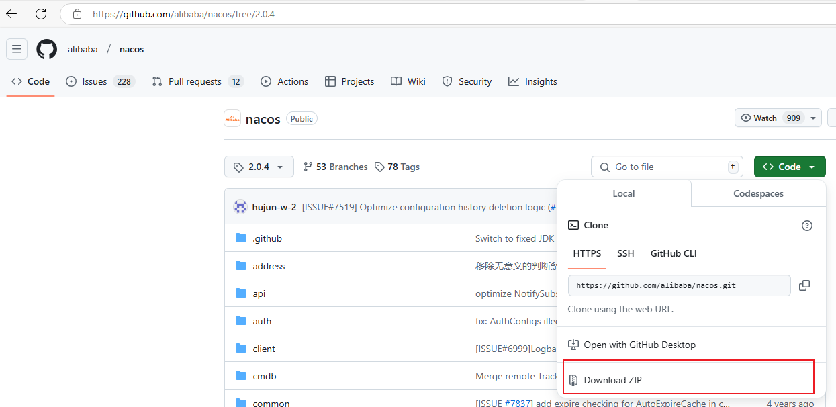Open the Wiki tab
This screenshot has width=836, height=407.
click(408, 81)
